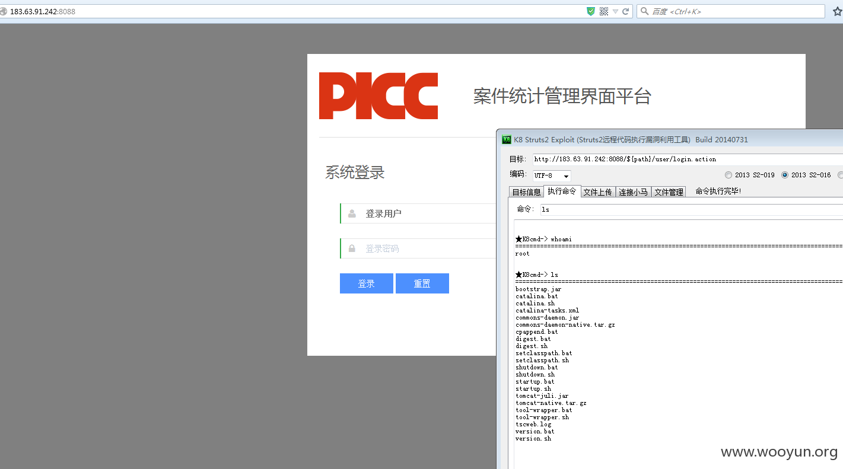The width and height of the screenshot is (843, 469).
Task: Switch to the 文件管理 tab
Action: (x=669, y=192)
